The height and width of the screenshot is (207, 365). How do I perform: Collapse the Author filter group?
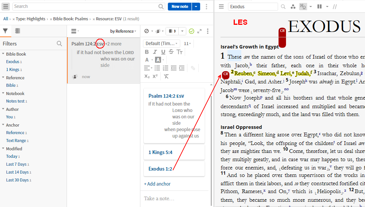(x=3, y=109)
